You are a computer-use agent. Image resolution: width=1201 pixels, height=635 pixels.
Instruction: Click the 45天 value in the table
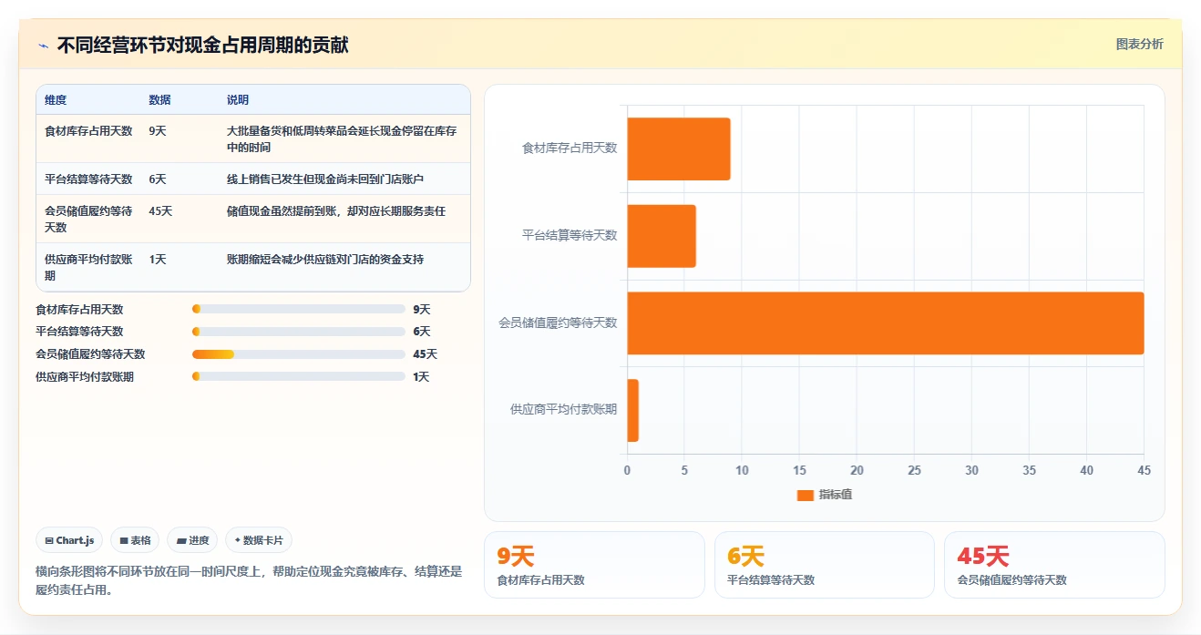click(160, 211)
